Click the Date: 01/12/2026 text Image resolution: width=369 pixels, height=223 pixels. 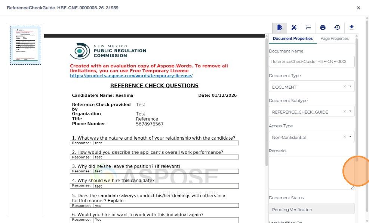point(217,95)
